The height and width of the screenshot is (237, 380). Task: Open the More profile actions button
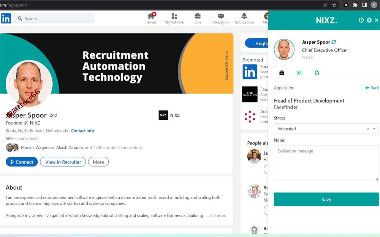click(x=98, y=162)
